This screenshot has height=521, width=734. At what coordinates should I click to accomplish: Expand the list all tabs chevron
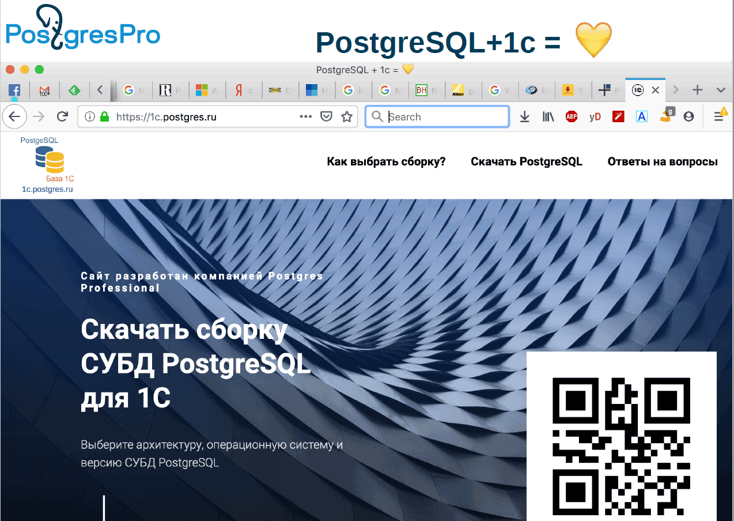coord(720,90)
